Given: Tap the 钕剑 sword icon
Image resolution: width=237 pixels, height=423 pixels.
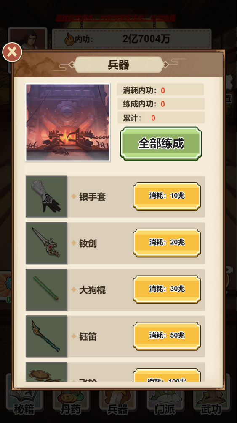Looking at the screenshot, I should (x=46, y=243).
